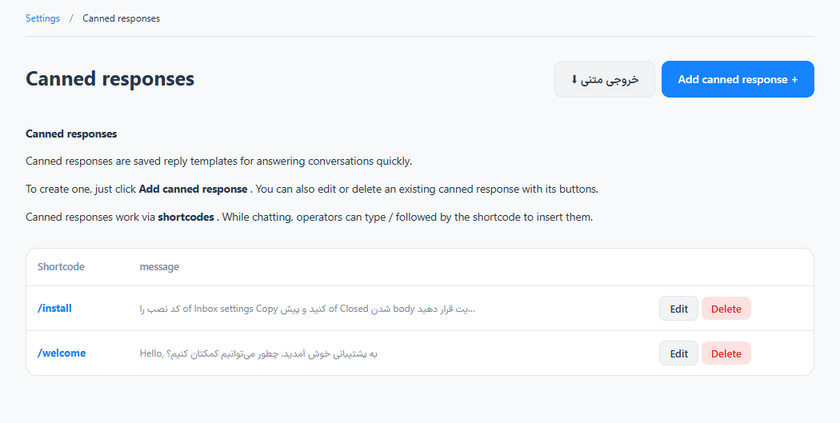This screenshot has width=840, height=423.
Task: Delete the /install canned response
Action: tap(726, 309)
